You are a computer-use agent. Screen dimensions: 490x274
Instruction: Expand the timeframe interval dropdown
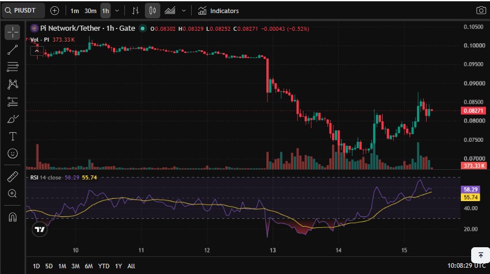click(x=117, y=11)
